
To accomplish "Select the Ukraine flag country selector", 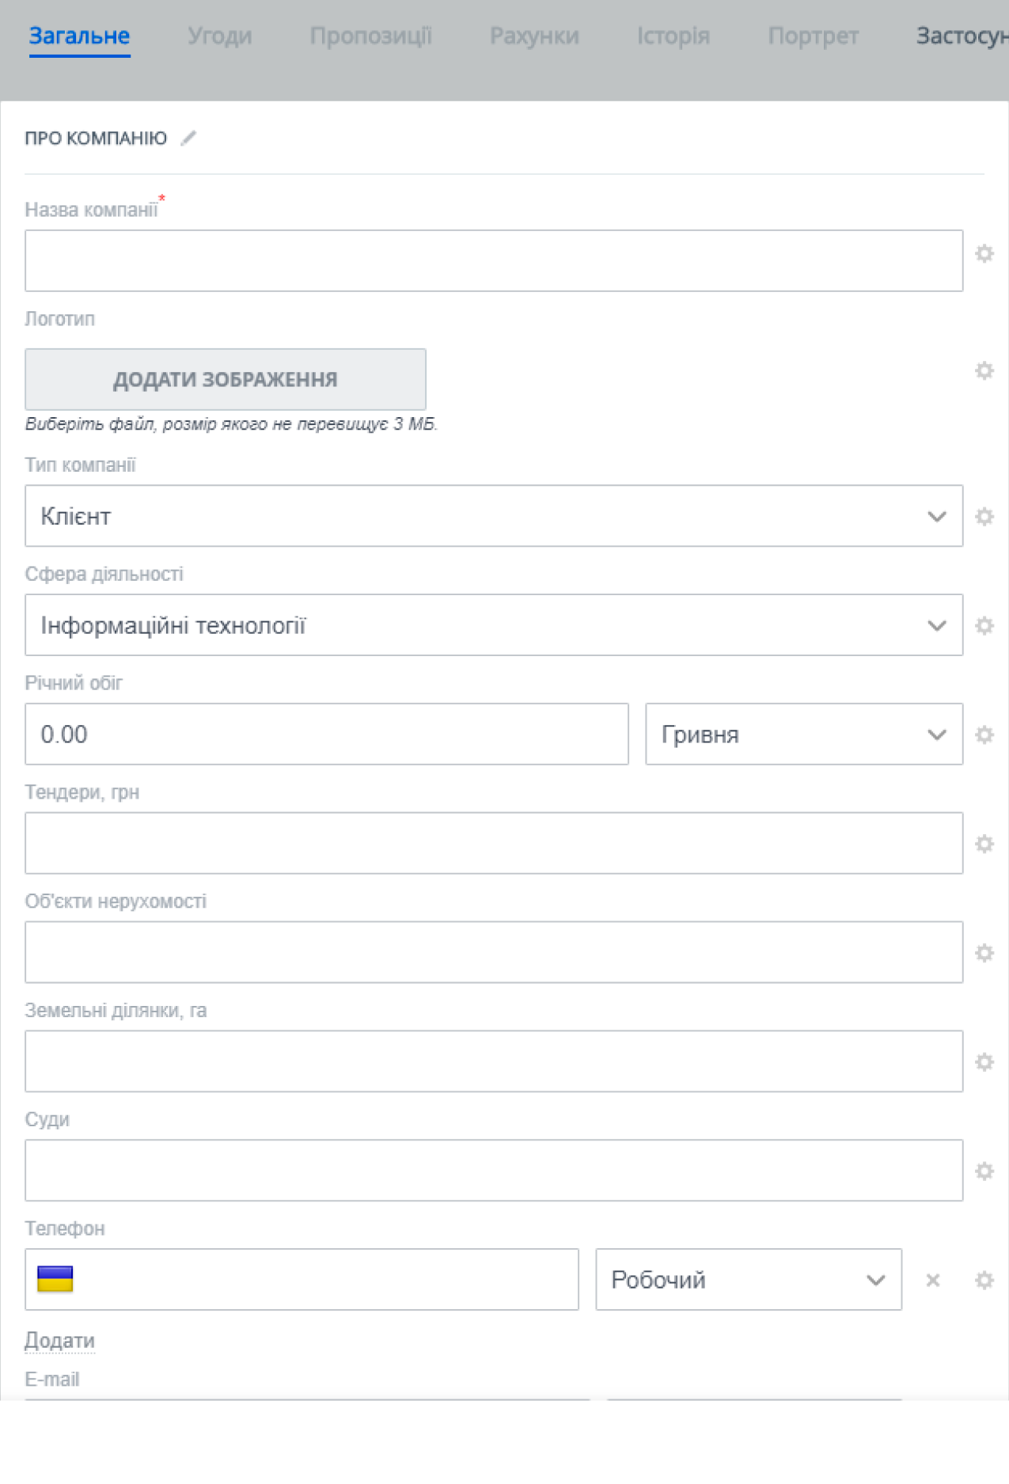I will [55, 1279].
